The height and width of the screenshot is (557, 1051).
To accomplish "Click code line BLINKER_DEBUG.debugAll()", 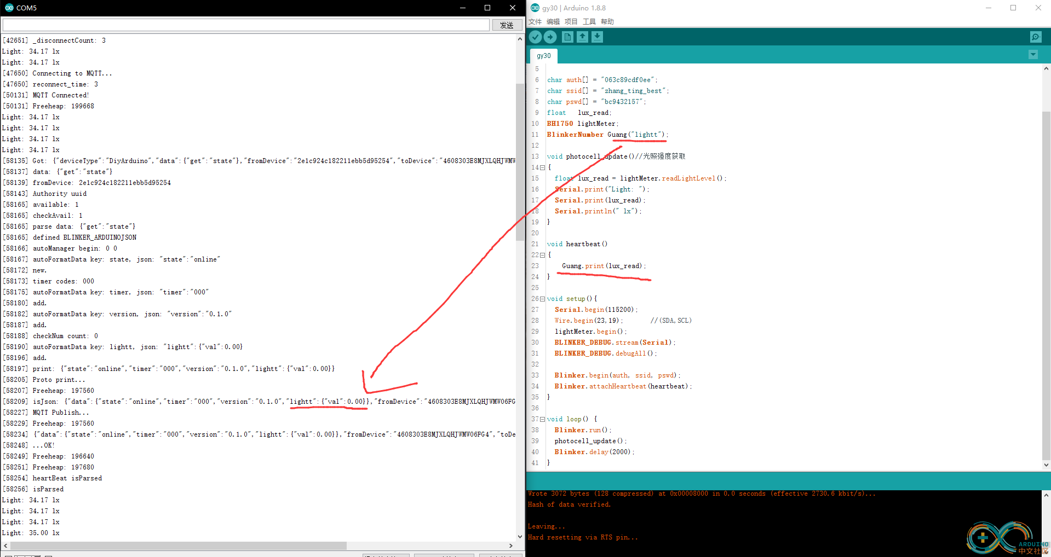I will click(606, 353).
